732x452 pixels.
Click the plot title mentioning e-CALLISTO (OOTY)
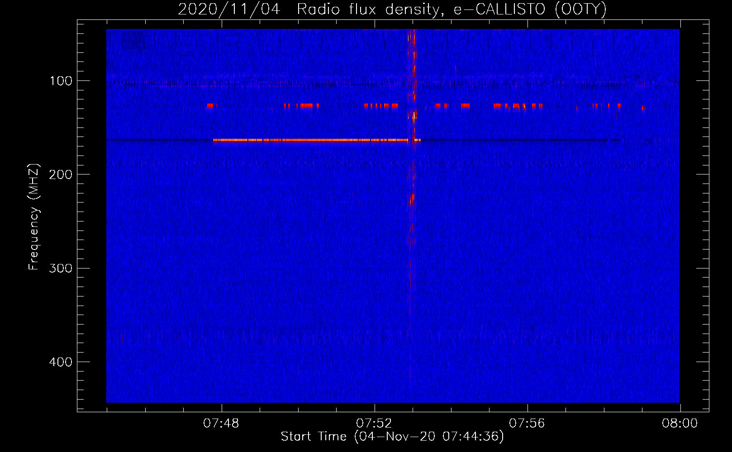click(x=392, y=9)
